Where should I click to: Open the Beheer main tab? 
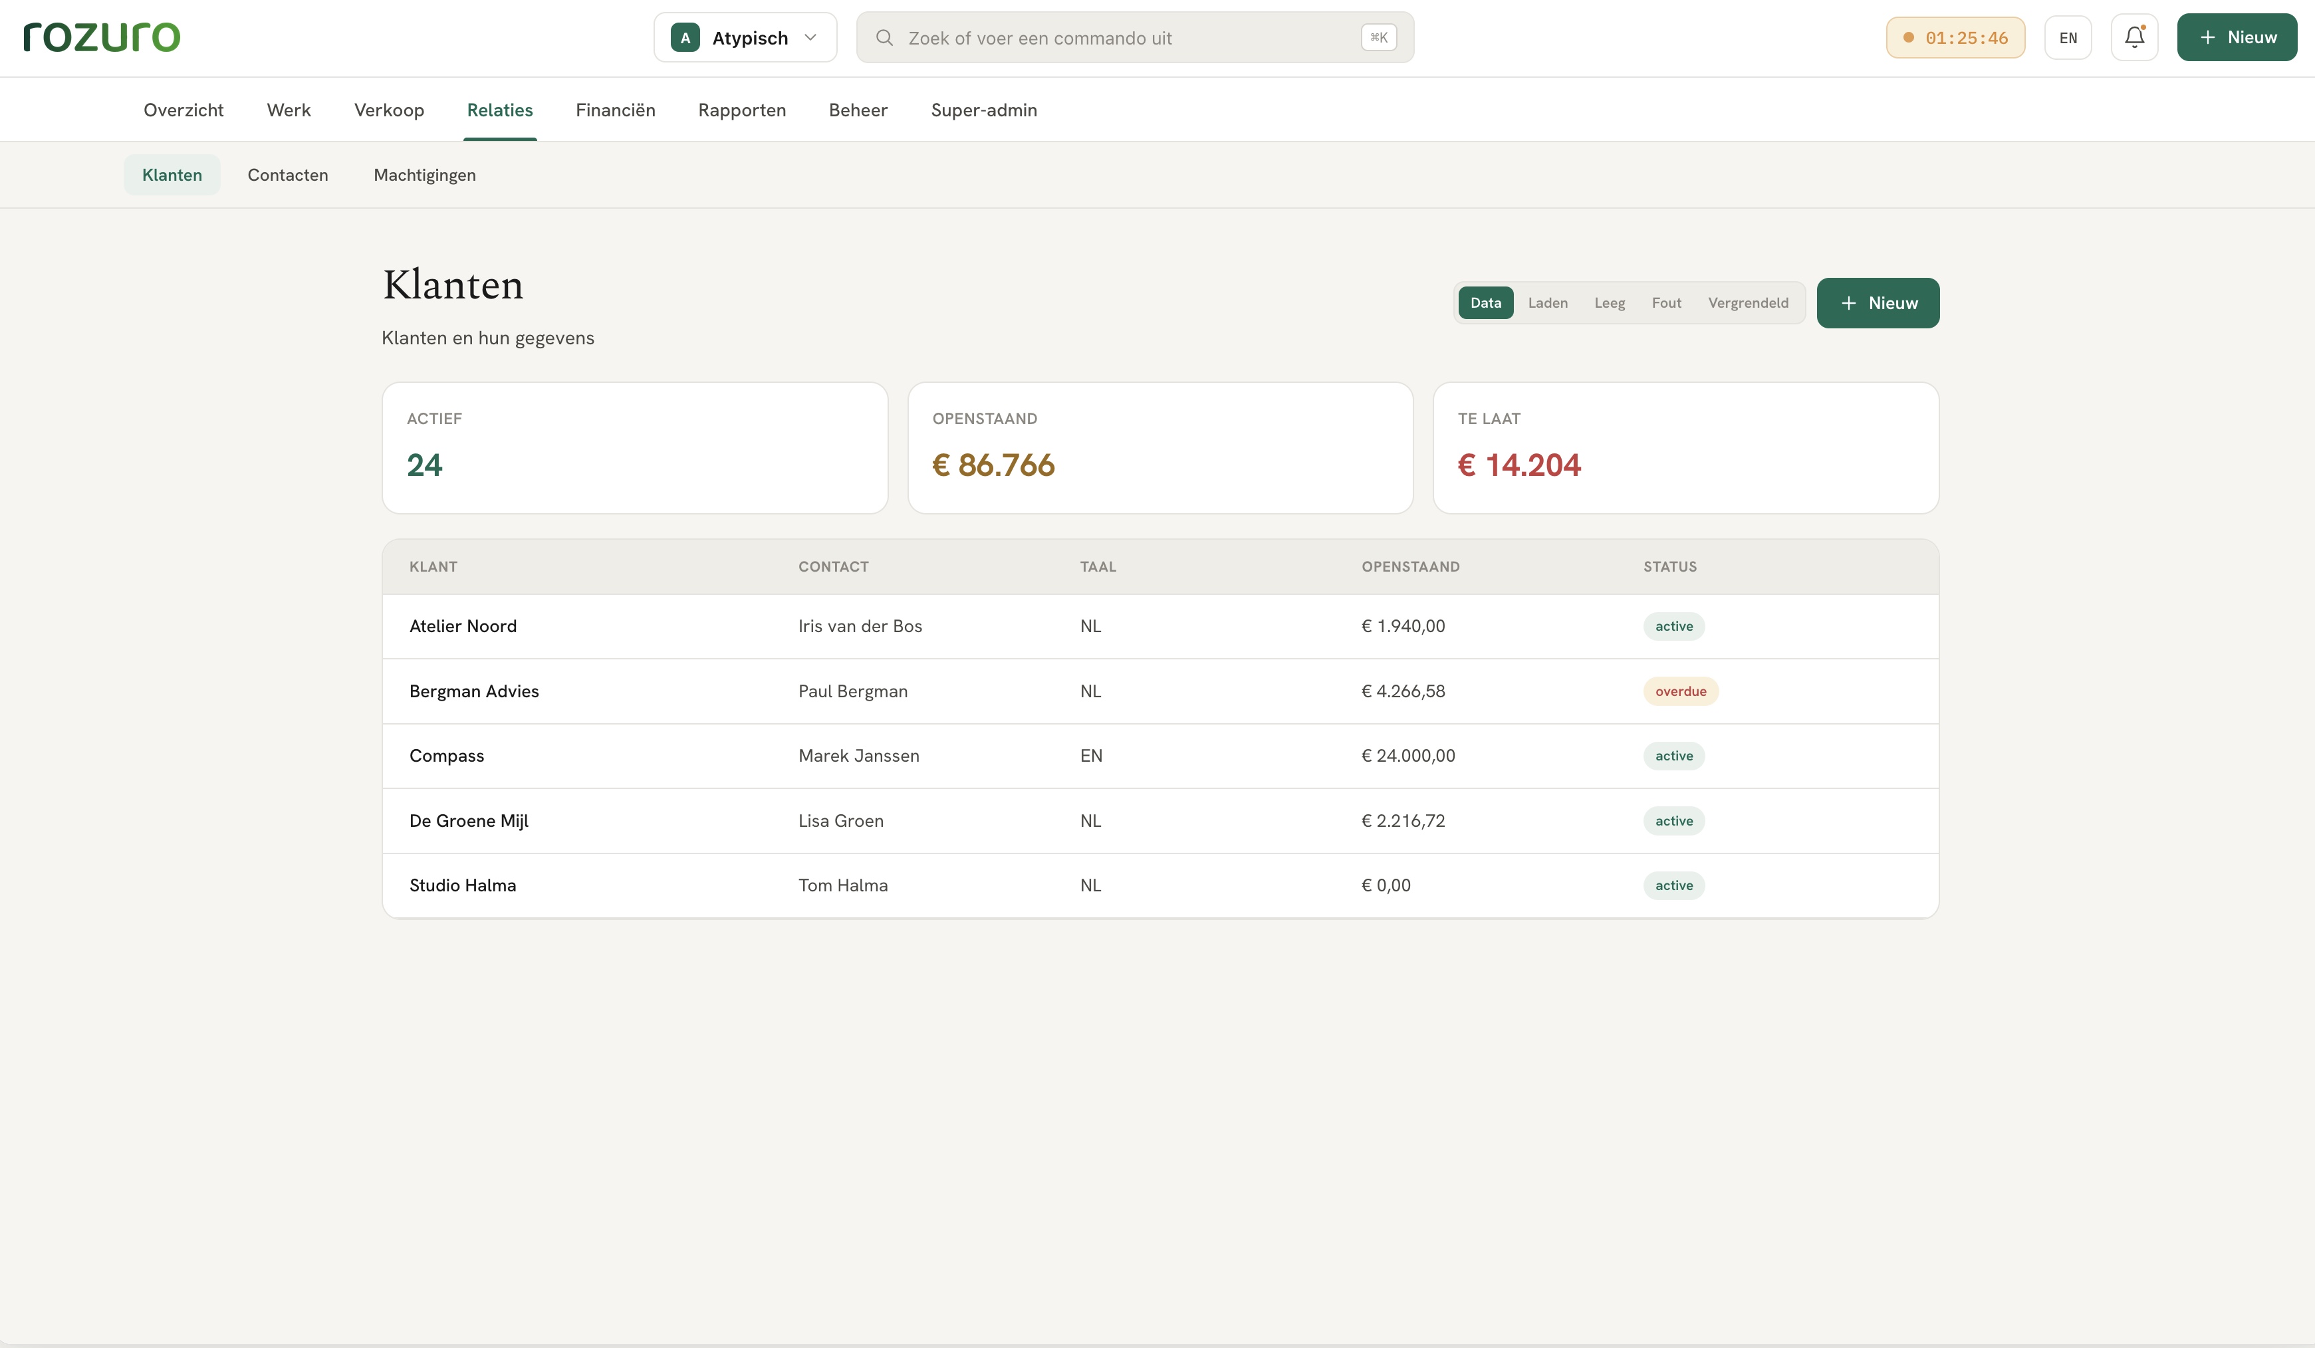click(858, 110)
